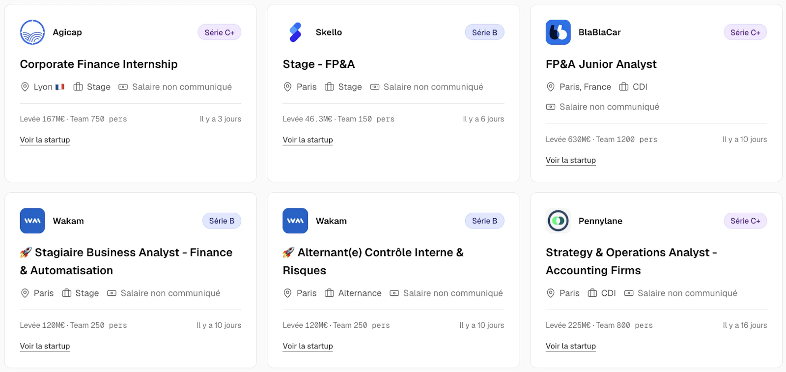Viewport: 786px width, 372px height.
Task: Click 'Il y a 16 jours' timestamp
Action: tap(745, 325)
